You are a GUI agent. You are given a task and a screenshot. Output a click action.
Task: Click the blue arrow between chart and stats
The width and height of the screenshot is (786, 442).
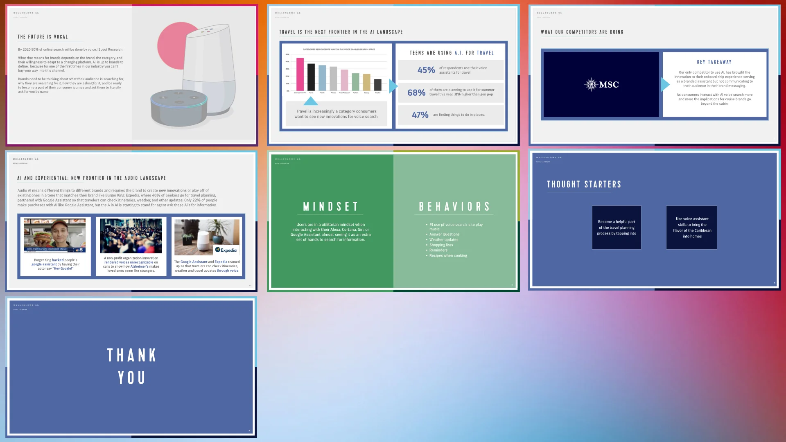[x=393, y=86]
